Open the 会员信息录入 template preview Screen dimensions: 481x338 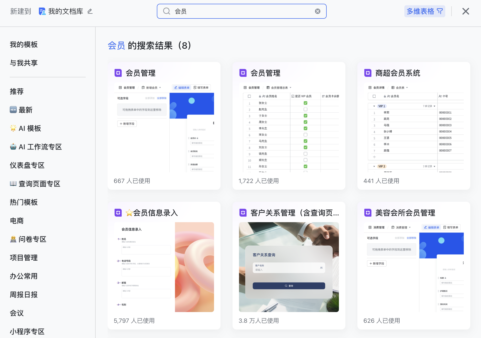tap(164, 267)
